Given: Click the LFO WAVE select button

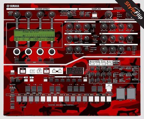Looking at the screenshot, I should tap(76, 38).
